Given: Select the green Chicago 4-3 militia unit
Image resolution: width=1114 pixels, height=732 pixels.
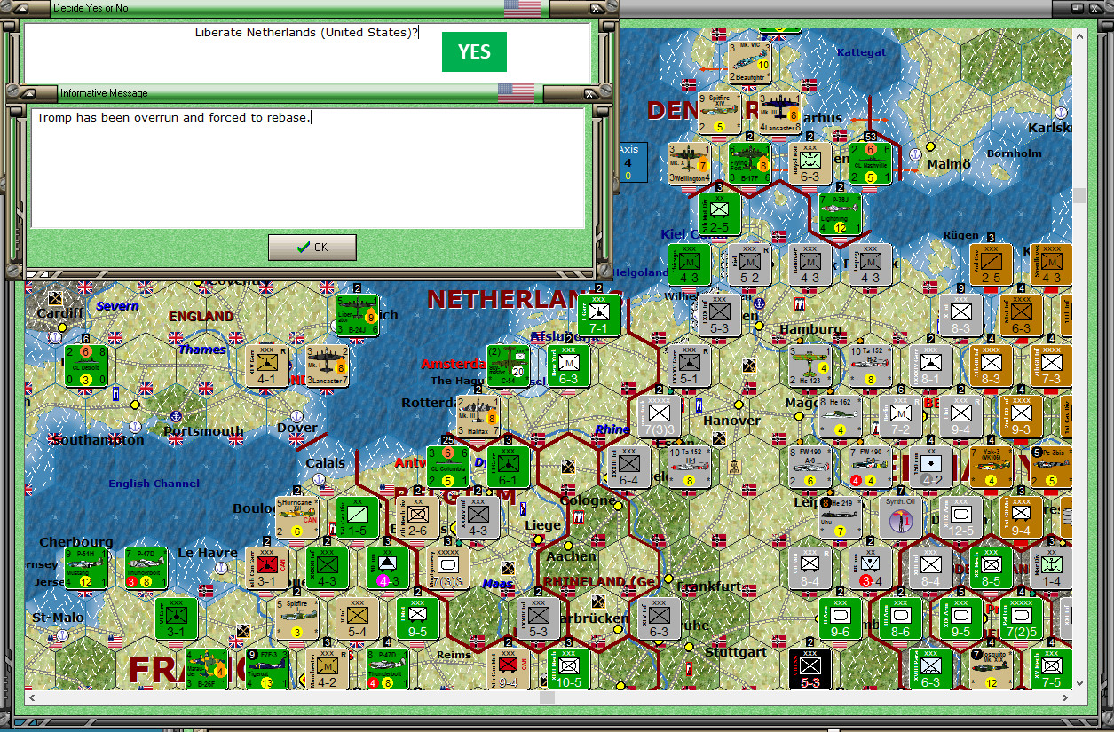Looking at the screenshot, I should click(690, 264).
